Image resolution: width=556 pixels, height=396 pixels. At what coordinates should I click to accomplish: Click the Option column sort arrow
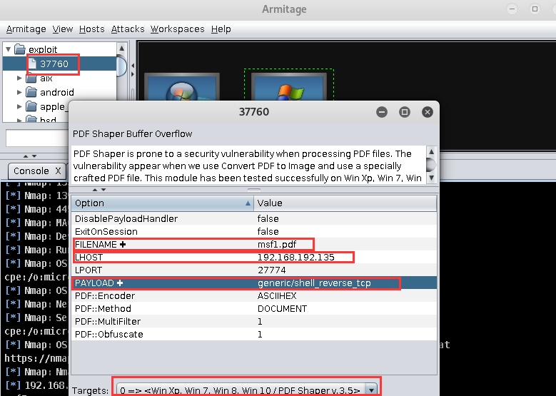tap(248, 203)
